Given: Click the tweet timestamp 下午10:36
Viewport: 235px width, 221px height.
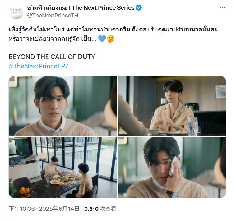Looking at the screenshot, I should pos(22,209).
